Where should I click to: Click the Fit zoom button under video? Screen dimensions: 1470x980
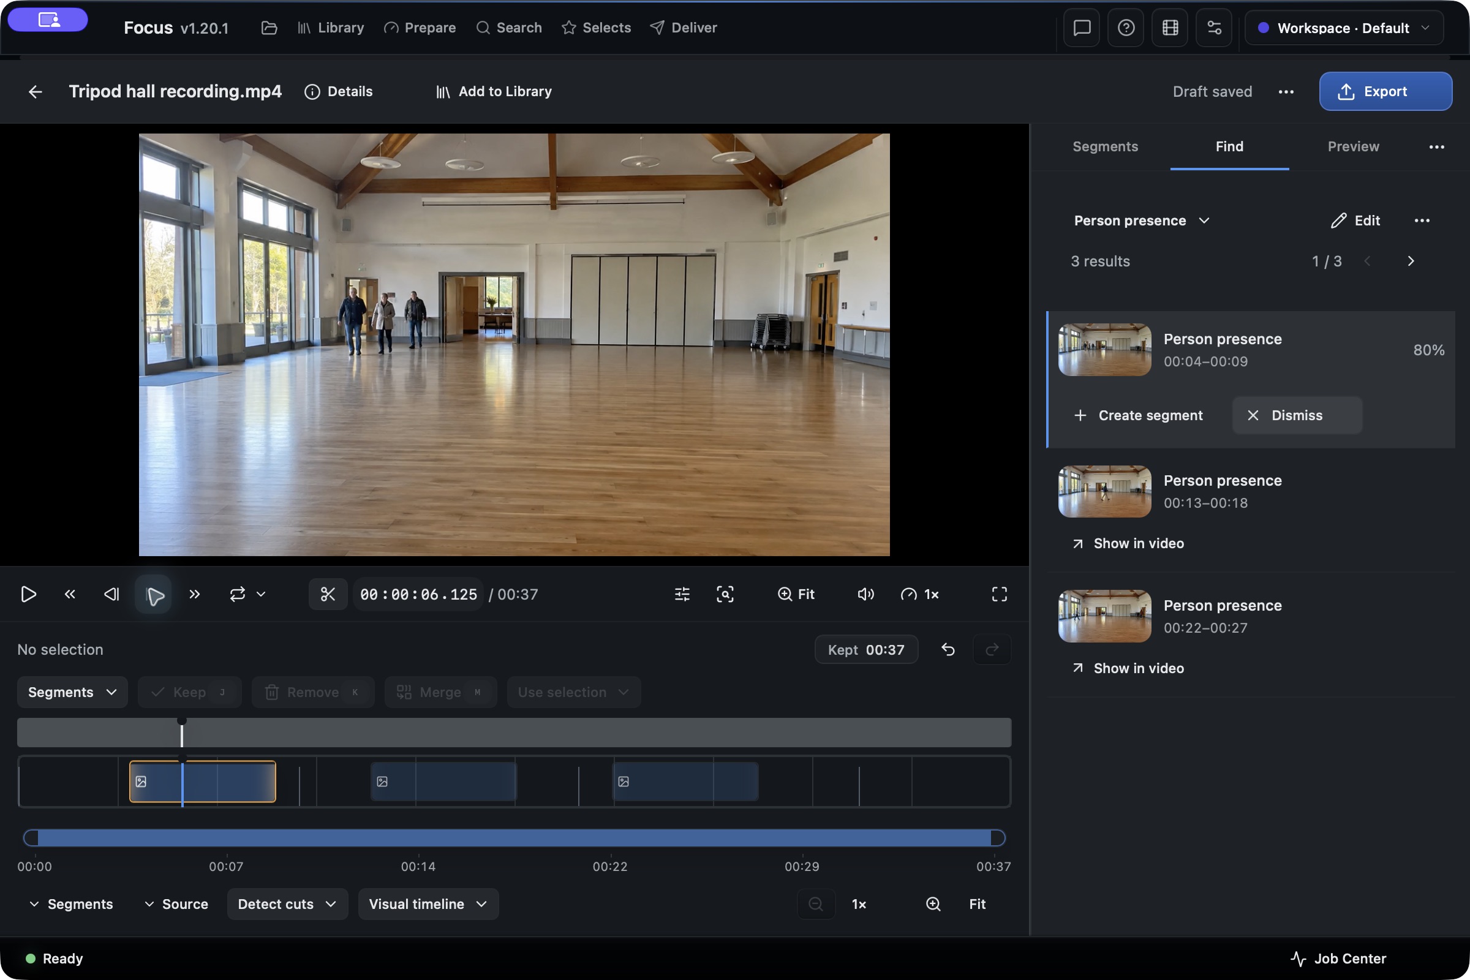point(796,594)
